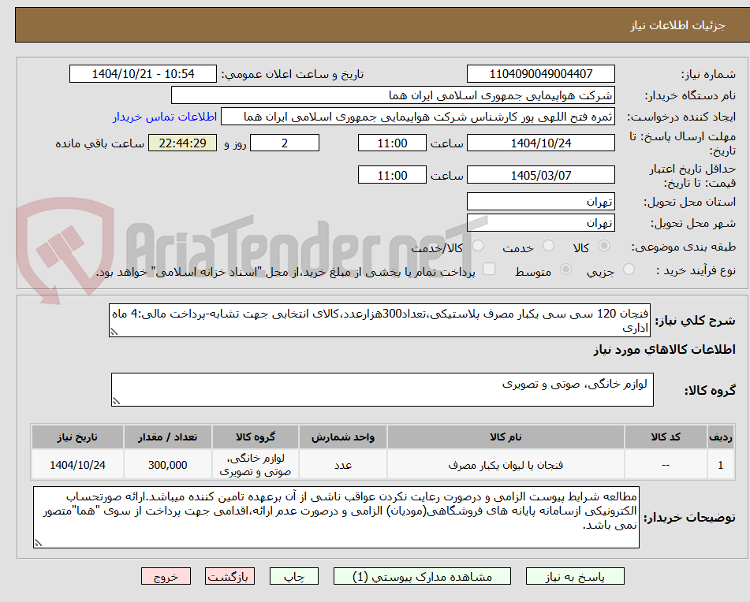Select the کالا/خدمت radio button
750x602 pixels.
pos(477,247)
